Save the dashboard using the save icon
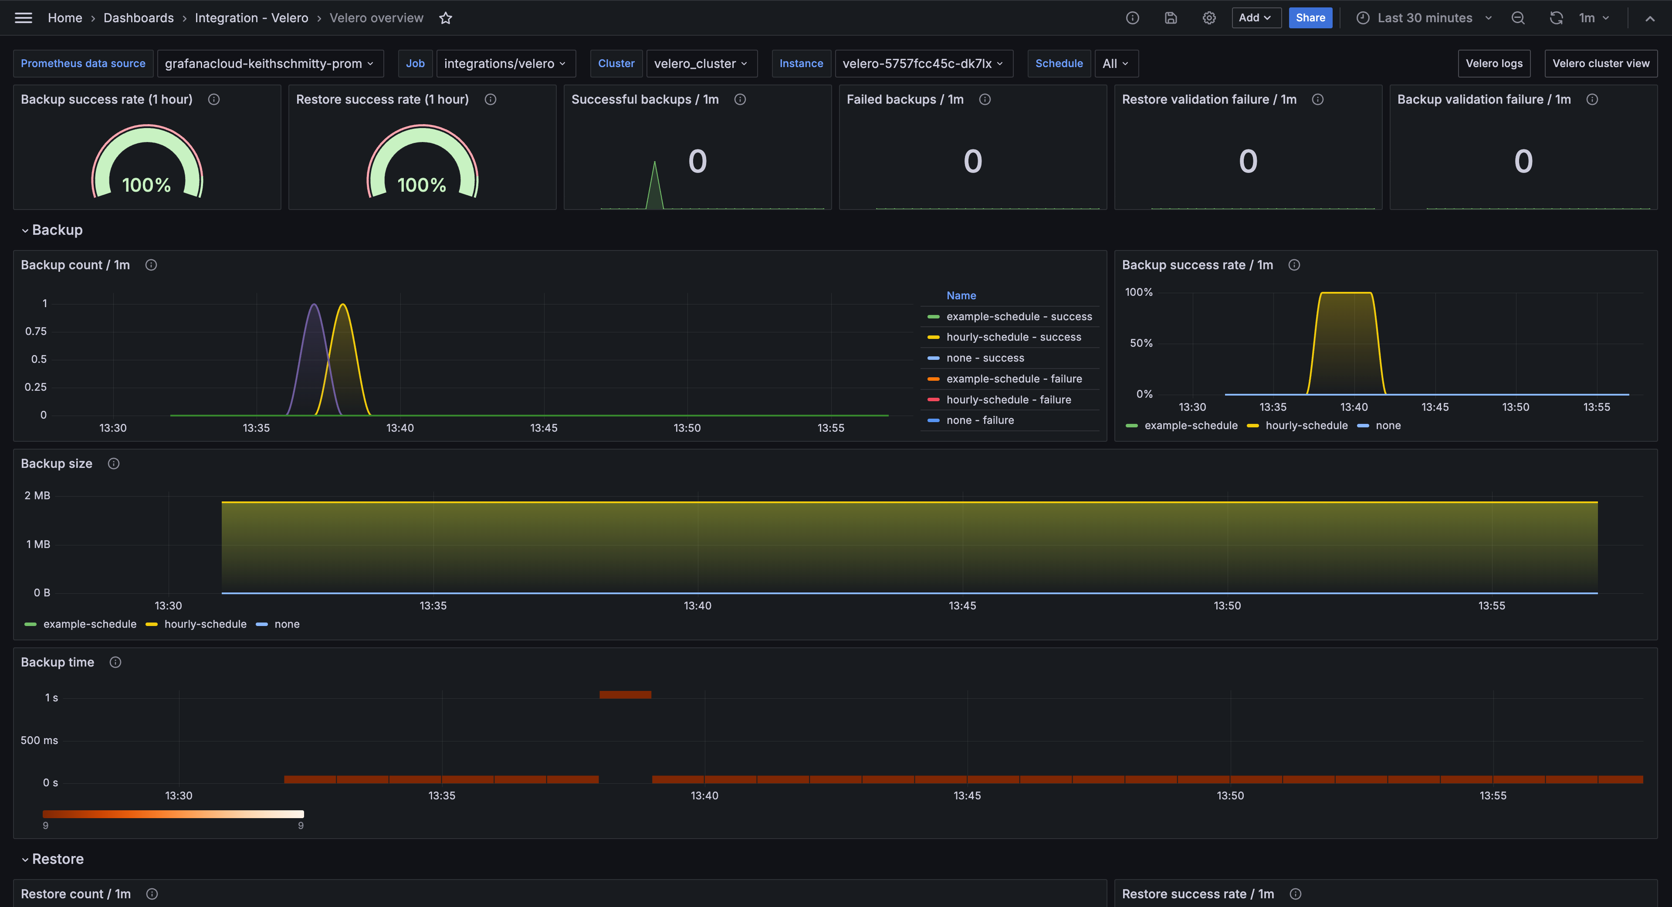 (x=1171, y=17)
